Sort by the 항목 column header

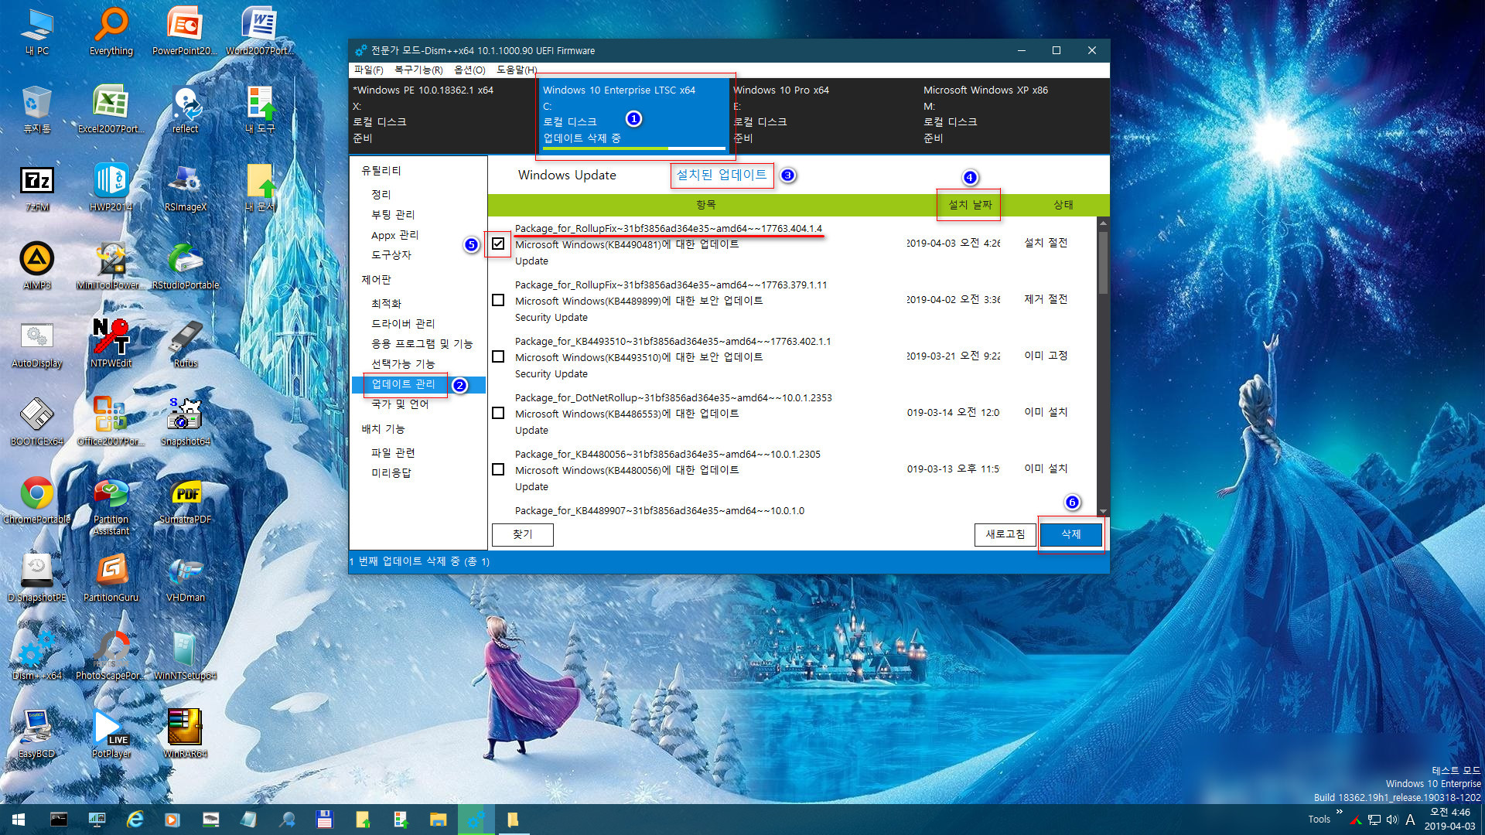pyautogui.click(x=705, y=205)
